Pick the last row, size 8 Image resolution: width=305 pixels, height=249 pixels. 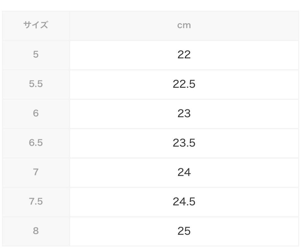tap(150, 232)
